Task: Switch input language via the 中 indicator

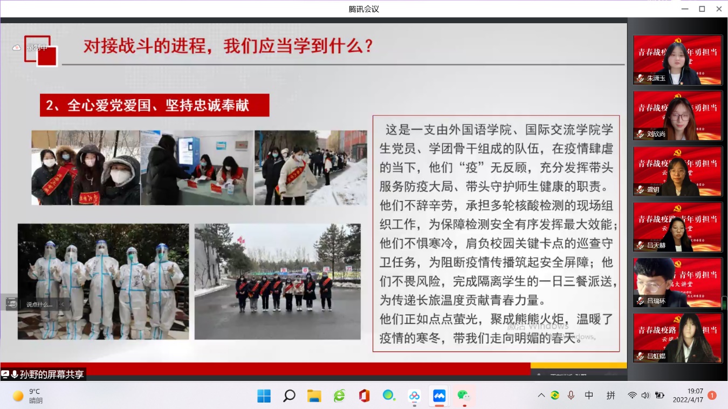Action: pyautogui.click(x=589, y=396)
